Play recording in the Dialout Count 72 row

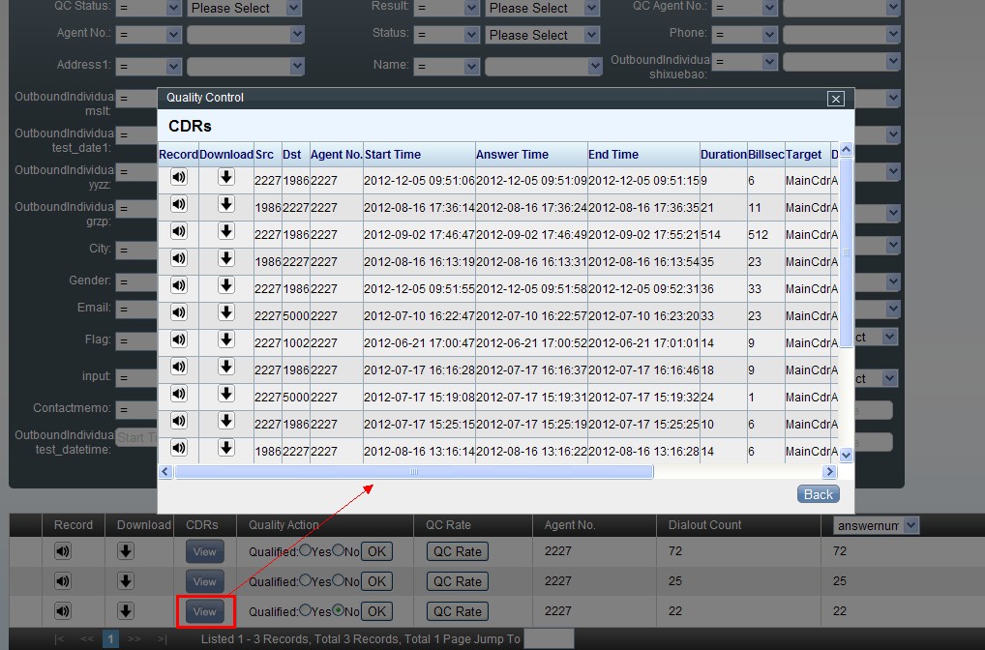[63, 551]
